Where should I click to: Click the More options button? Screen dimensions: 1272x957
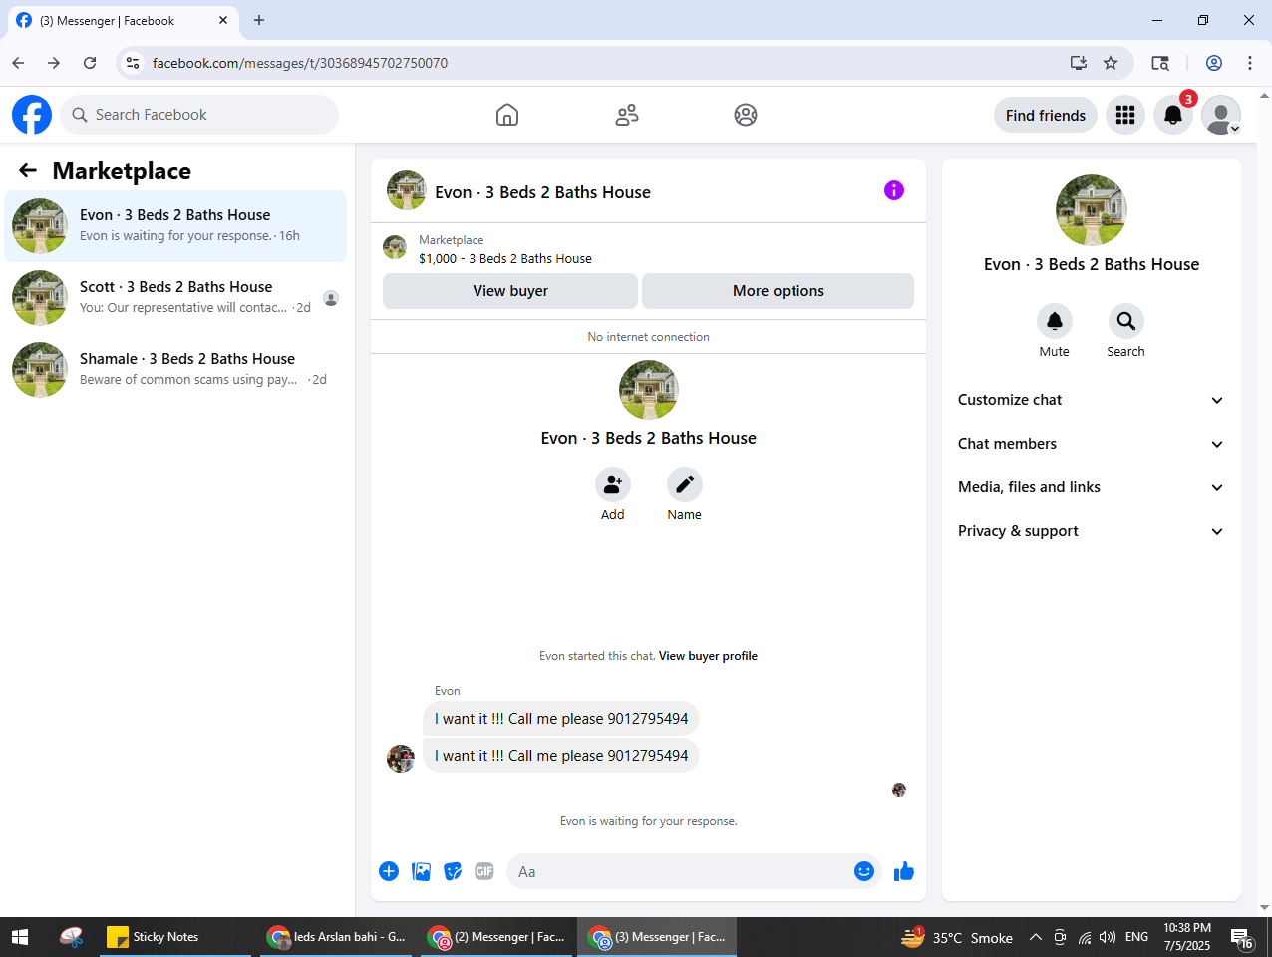tap(779, 291)
